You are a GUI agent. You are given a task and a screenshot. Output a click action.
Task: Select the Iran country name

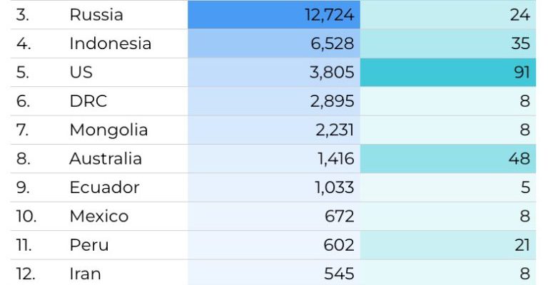point(86,274)
